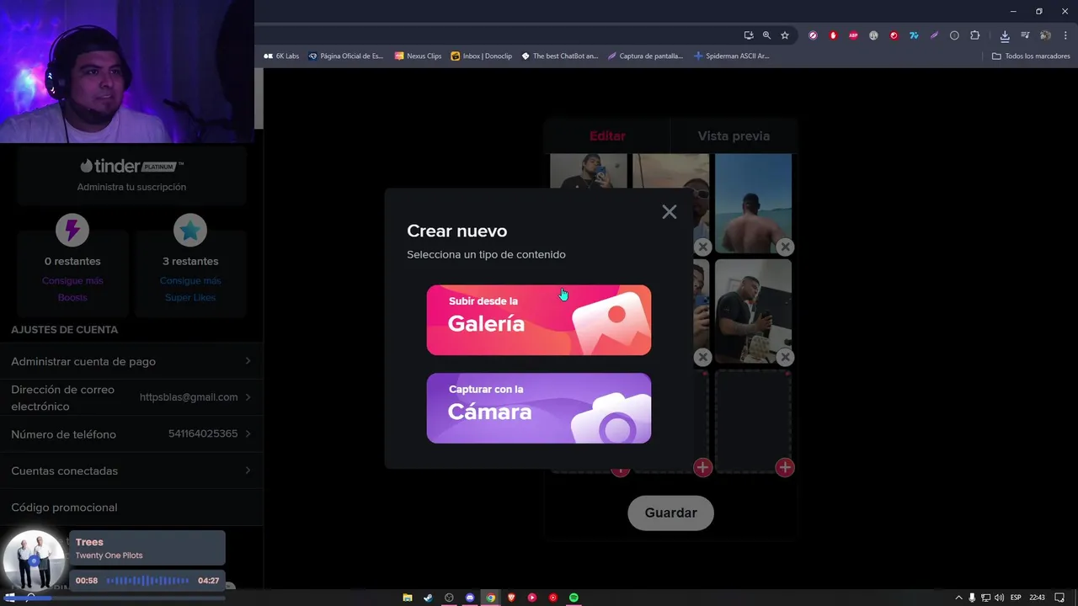Open Discord from the taskbar
The height and width of the screenshot is (606, 1078).
tap(470, 598)
